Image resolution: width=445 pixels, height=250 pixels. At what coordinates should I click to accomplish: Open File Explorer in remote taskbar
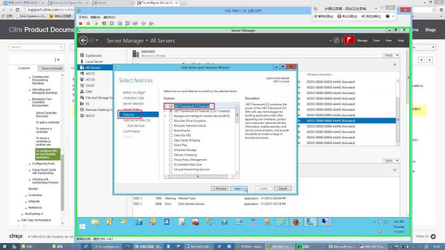coord(95,222)
